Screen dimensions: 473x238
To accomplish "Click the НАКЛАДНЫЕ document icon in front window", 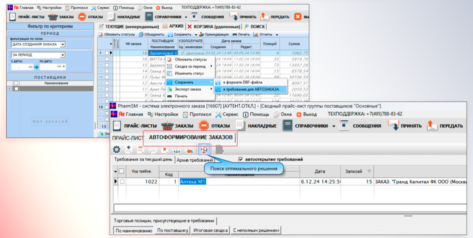I will (241, 126).
